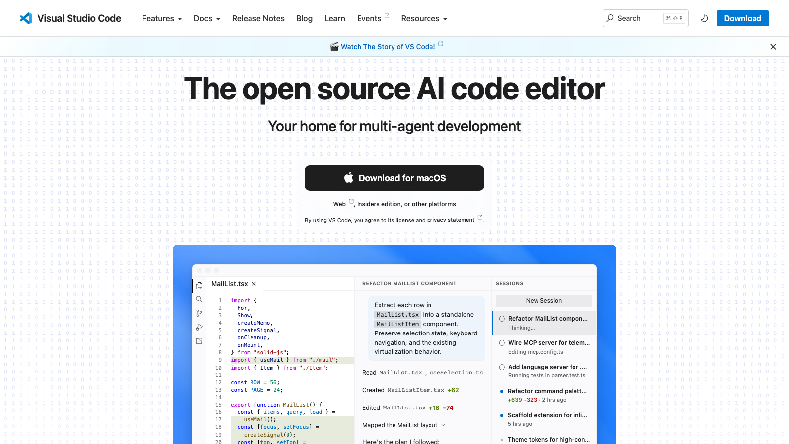Select the Theme tokens for high-con... session
This screenshot has width=789, height=444.
pyautogui.click(x=544, y=439)
